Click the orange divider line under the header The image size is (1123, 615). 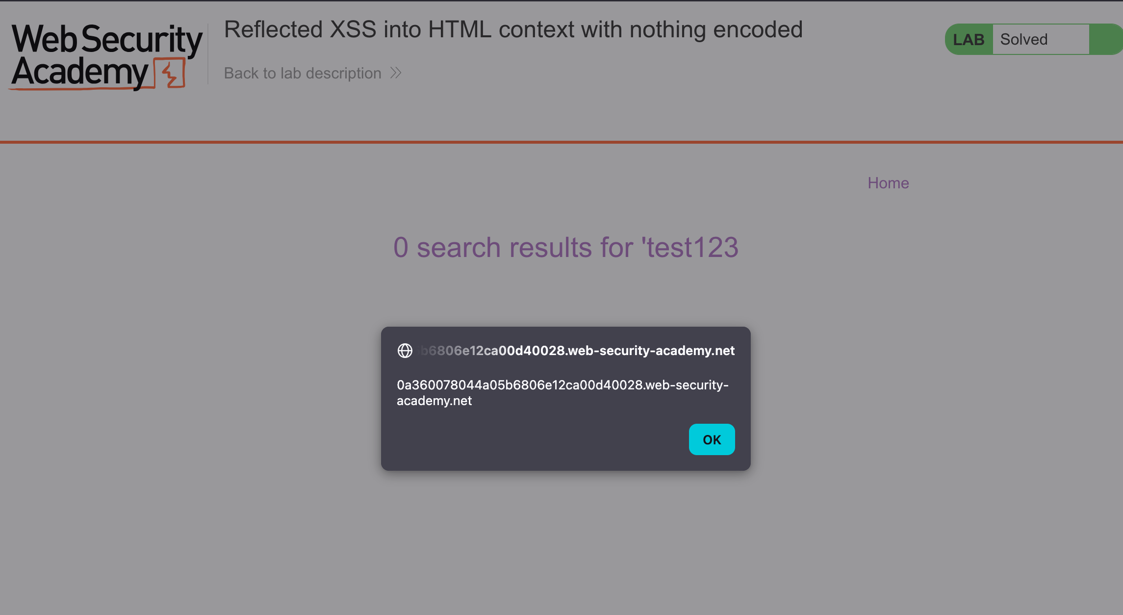point(561,142)
